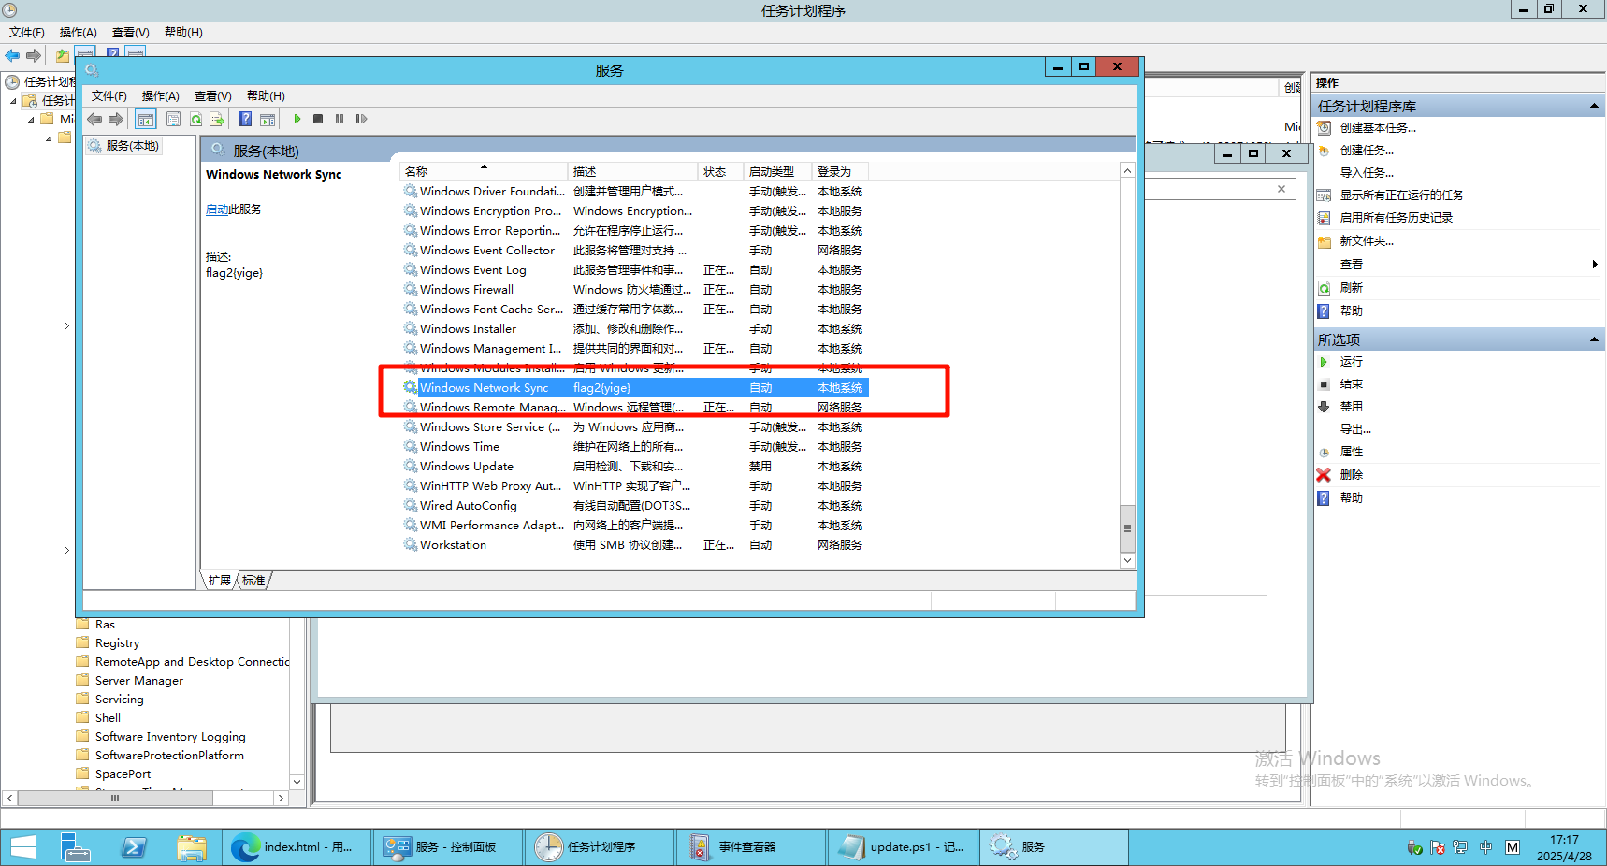Click 禁用 in the selected item actions

coord(1351,407)
